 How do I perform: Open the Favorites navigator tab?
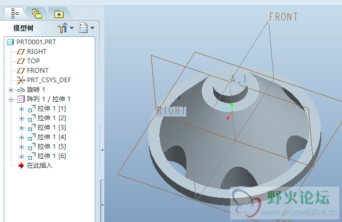pos(59,14)
